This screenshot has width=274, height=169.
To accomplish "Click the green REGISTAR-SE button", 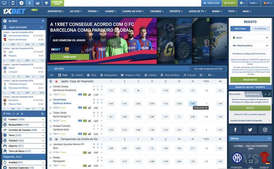I will tap(250, 80).
